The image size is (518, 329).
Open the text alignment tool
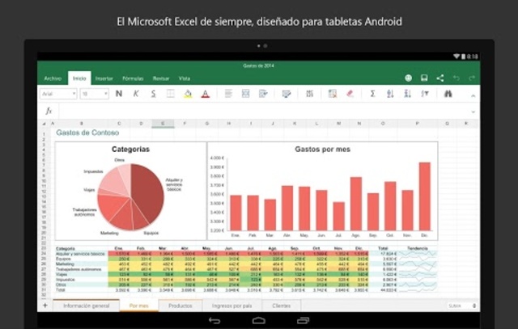pyautogui.click(x=228, y=94)
